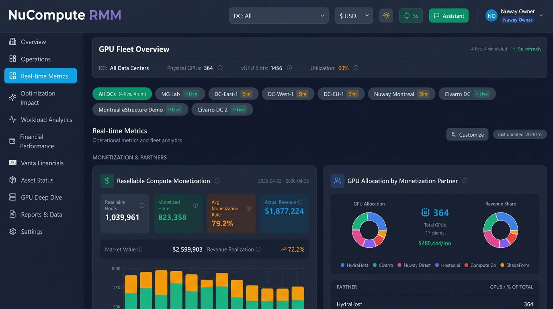Select the Civarro DC 2 tab
The image size is (553, 309).
coord(222,109)
